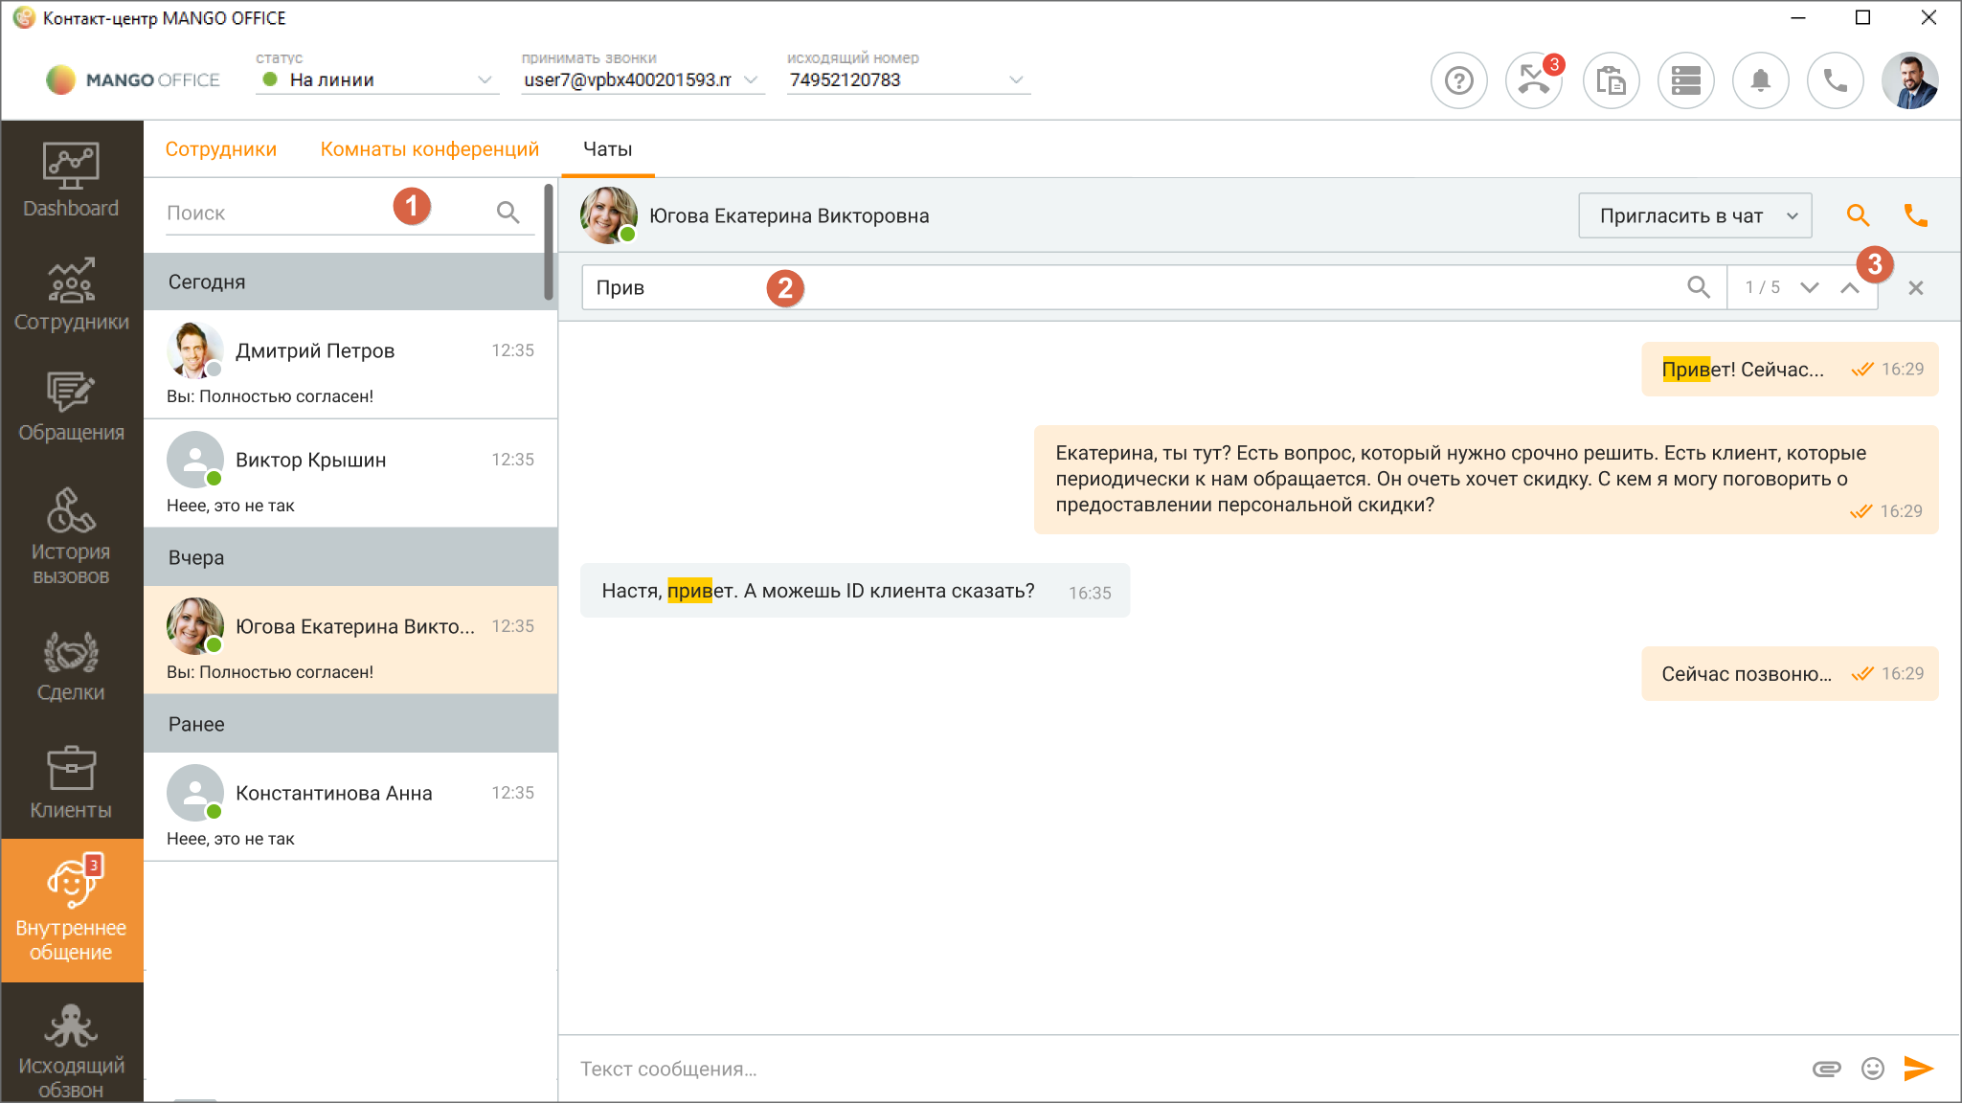This screenshot has height=1104, width=1962.
Task: Go to Обращения in sidebar
Action: (x=71, y=407)
